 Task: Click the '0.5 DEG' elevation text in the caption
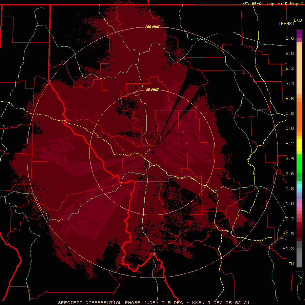(172, 303)
